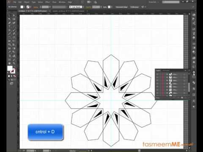Open the Object menu

pyautogui.click(x=27, y=2)
